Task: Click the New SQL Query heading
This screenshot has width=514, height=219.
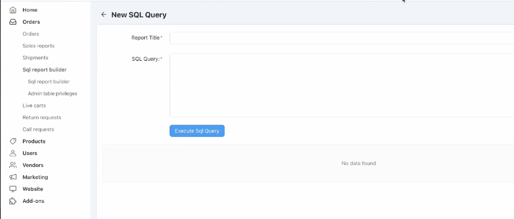Action: click(x=139, y=15)
